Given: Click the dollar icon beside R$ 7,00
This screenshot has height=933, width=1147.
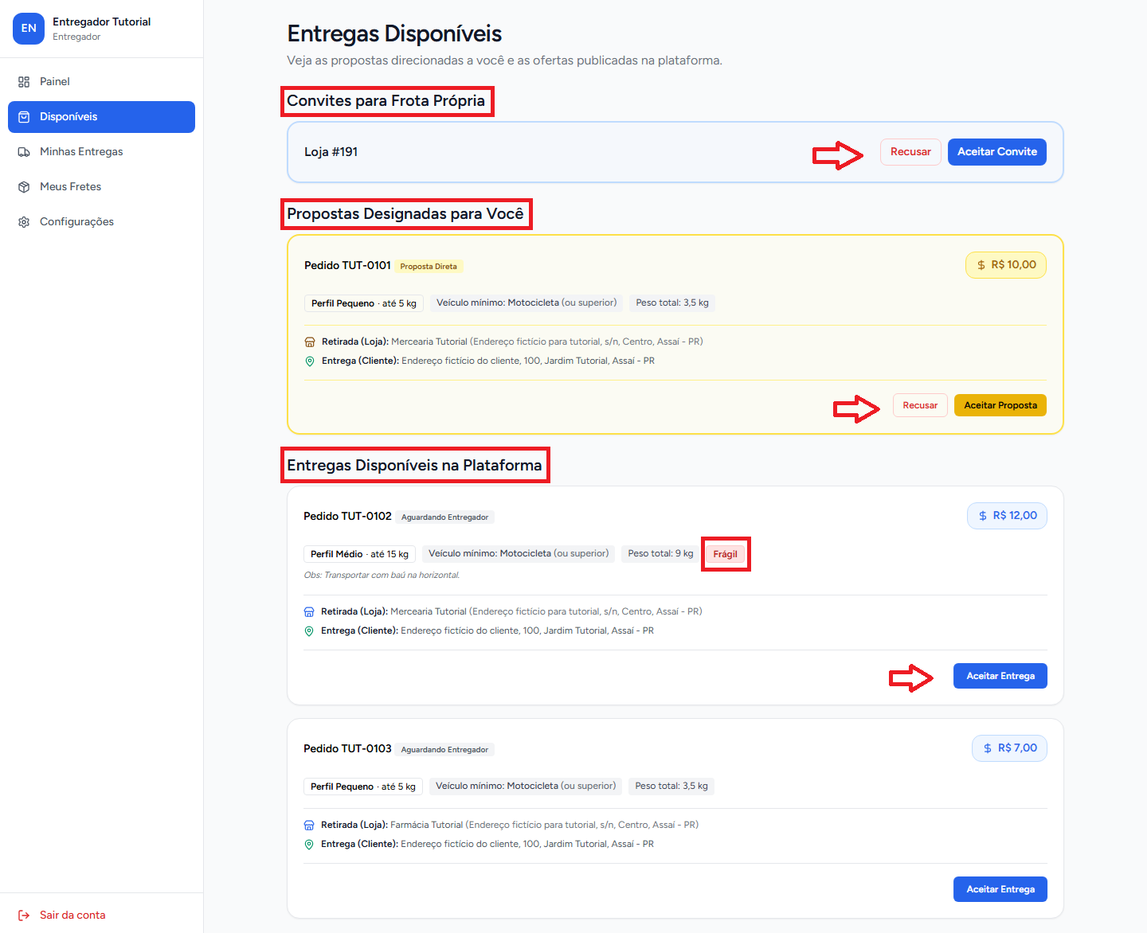Looking at the screenshot, I should (x=988, y=748).
